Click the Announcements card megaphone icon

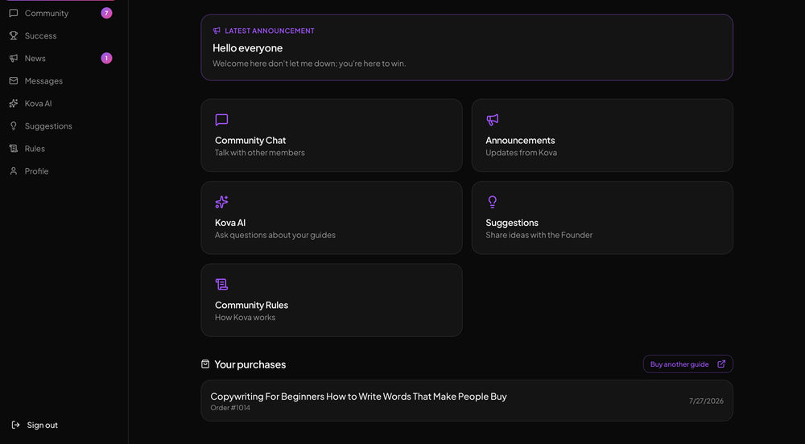tap(493, 120)
